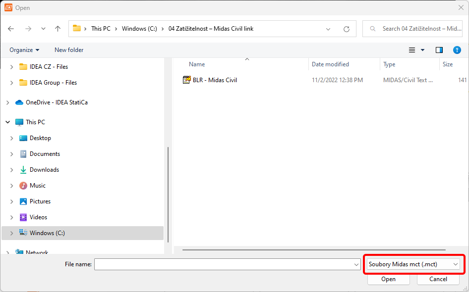Go back using the Back arrow

[11, 29]
